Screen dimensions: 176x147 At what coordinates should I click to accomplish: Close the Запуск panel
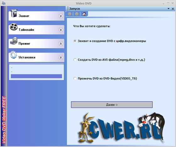[173, 8]
